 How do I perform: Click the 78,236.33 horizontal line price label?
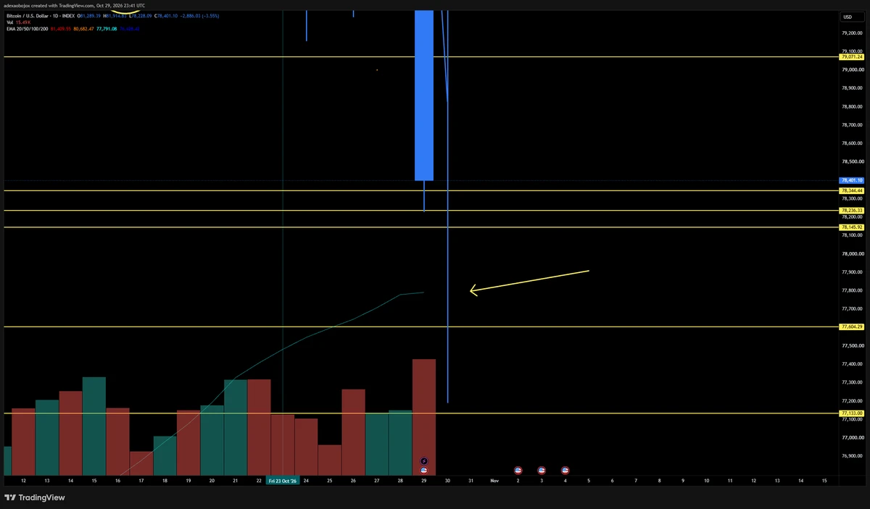pyautogui.click(x=851, y=210)
